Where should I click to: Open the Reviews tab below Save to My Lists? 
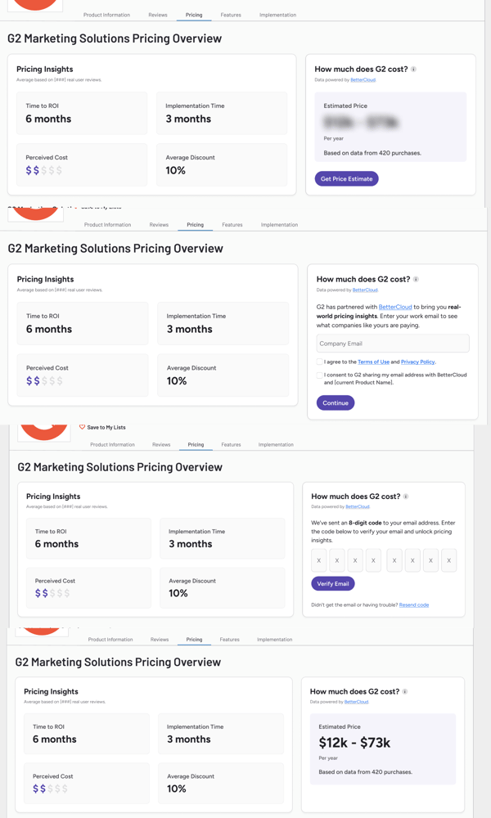(161, 445)
